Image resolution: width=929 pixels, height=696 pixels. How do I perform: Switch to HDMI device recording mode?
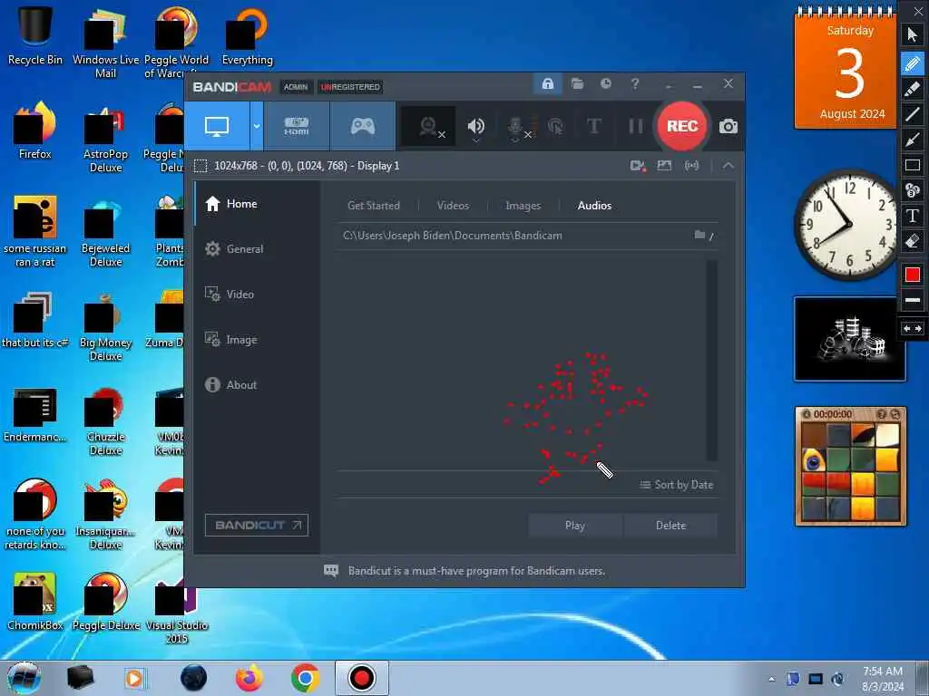tap(297, 126)
